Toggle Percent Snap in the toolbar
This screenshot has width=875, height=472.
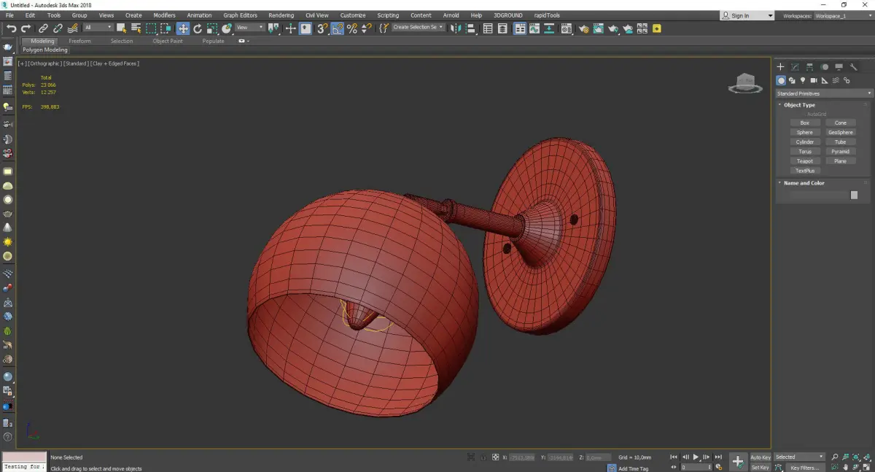point(352,28)
